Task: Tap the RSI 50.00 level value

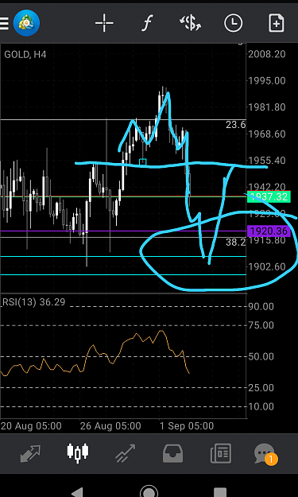Action: click(261, 356)
